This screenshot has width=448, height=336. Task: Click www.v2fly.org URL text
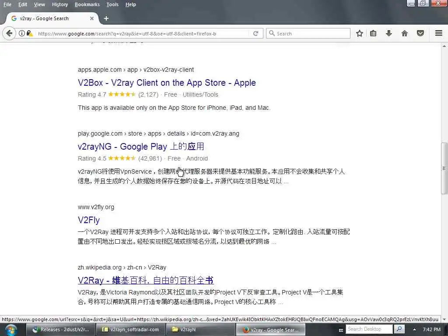pos(96,207)
